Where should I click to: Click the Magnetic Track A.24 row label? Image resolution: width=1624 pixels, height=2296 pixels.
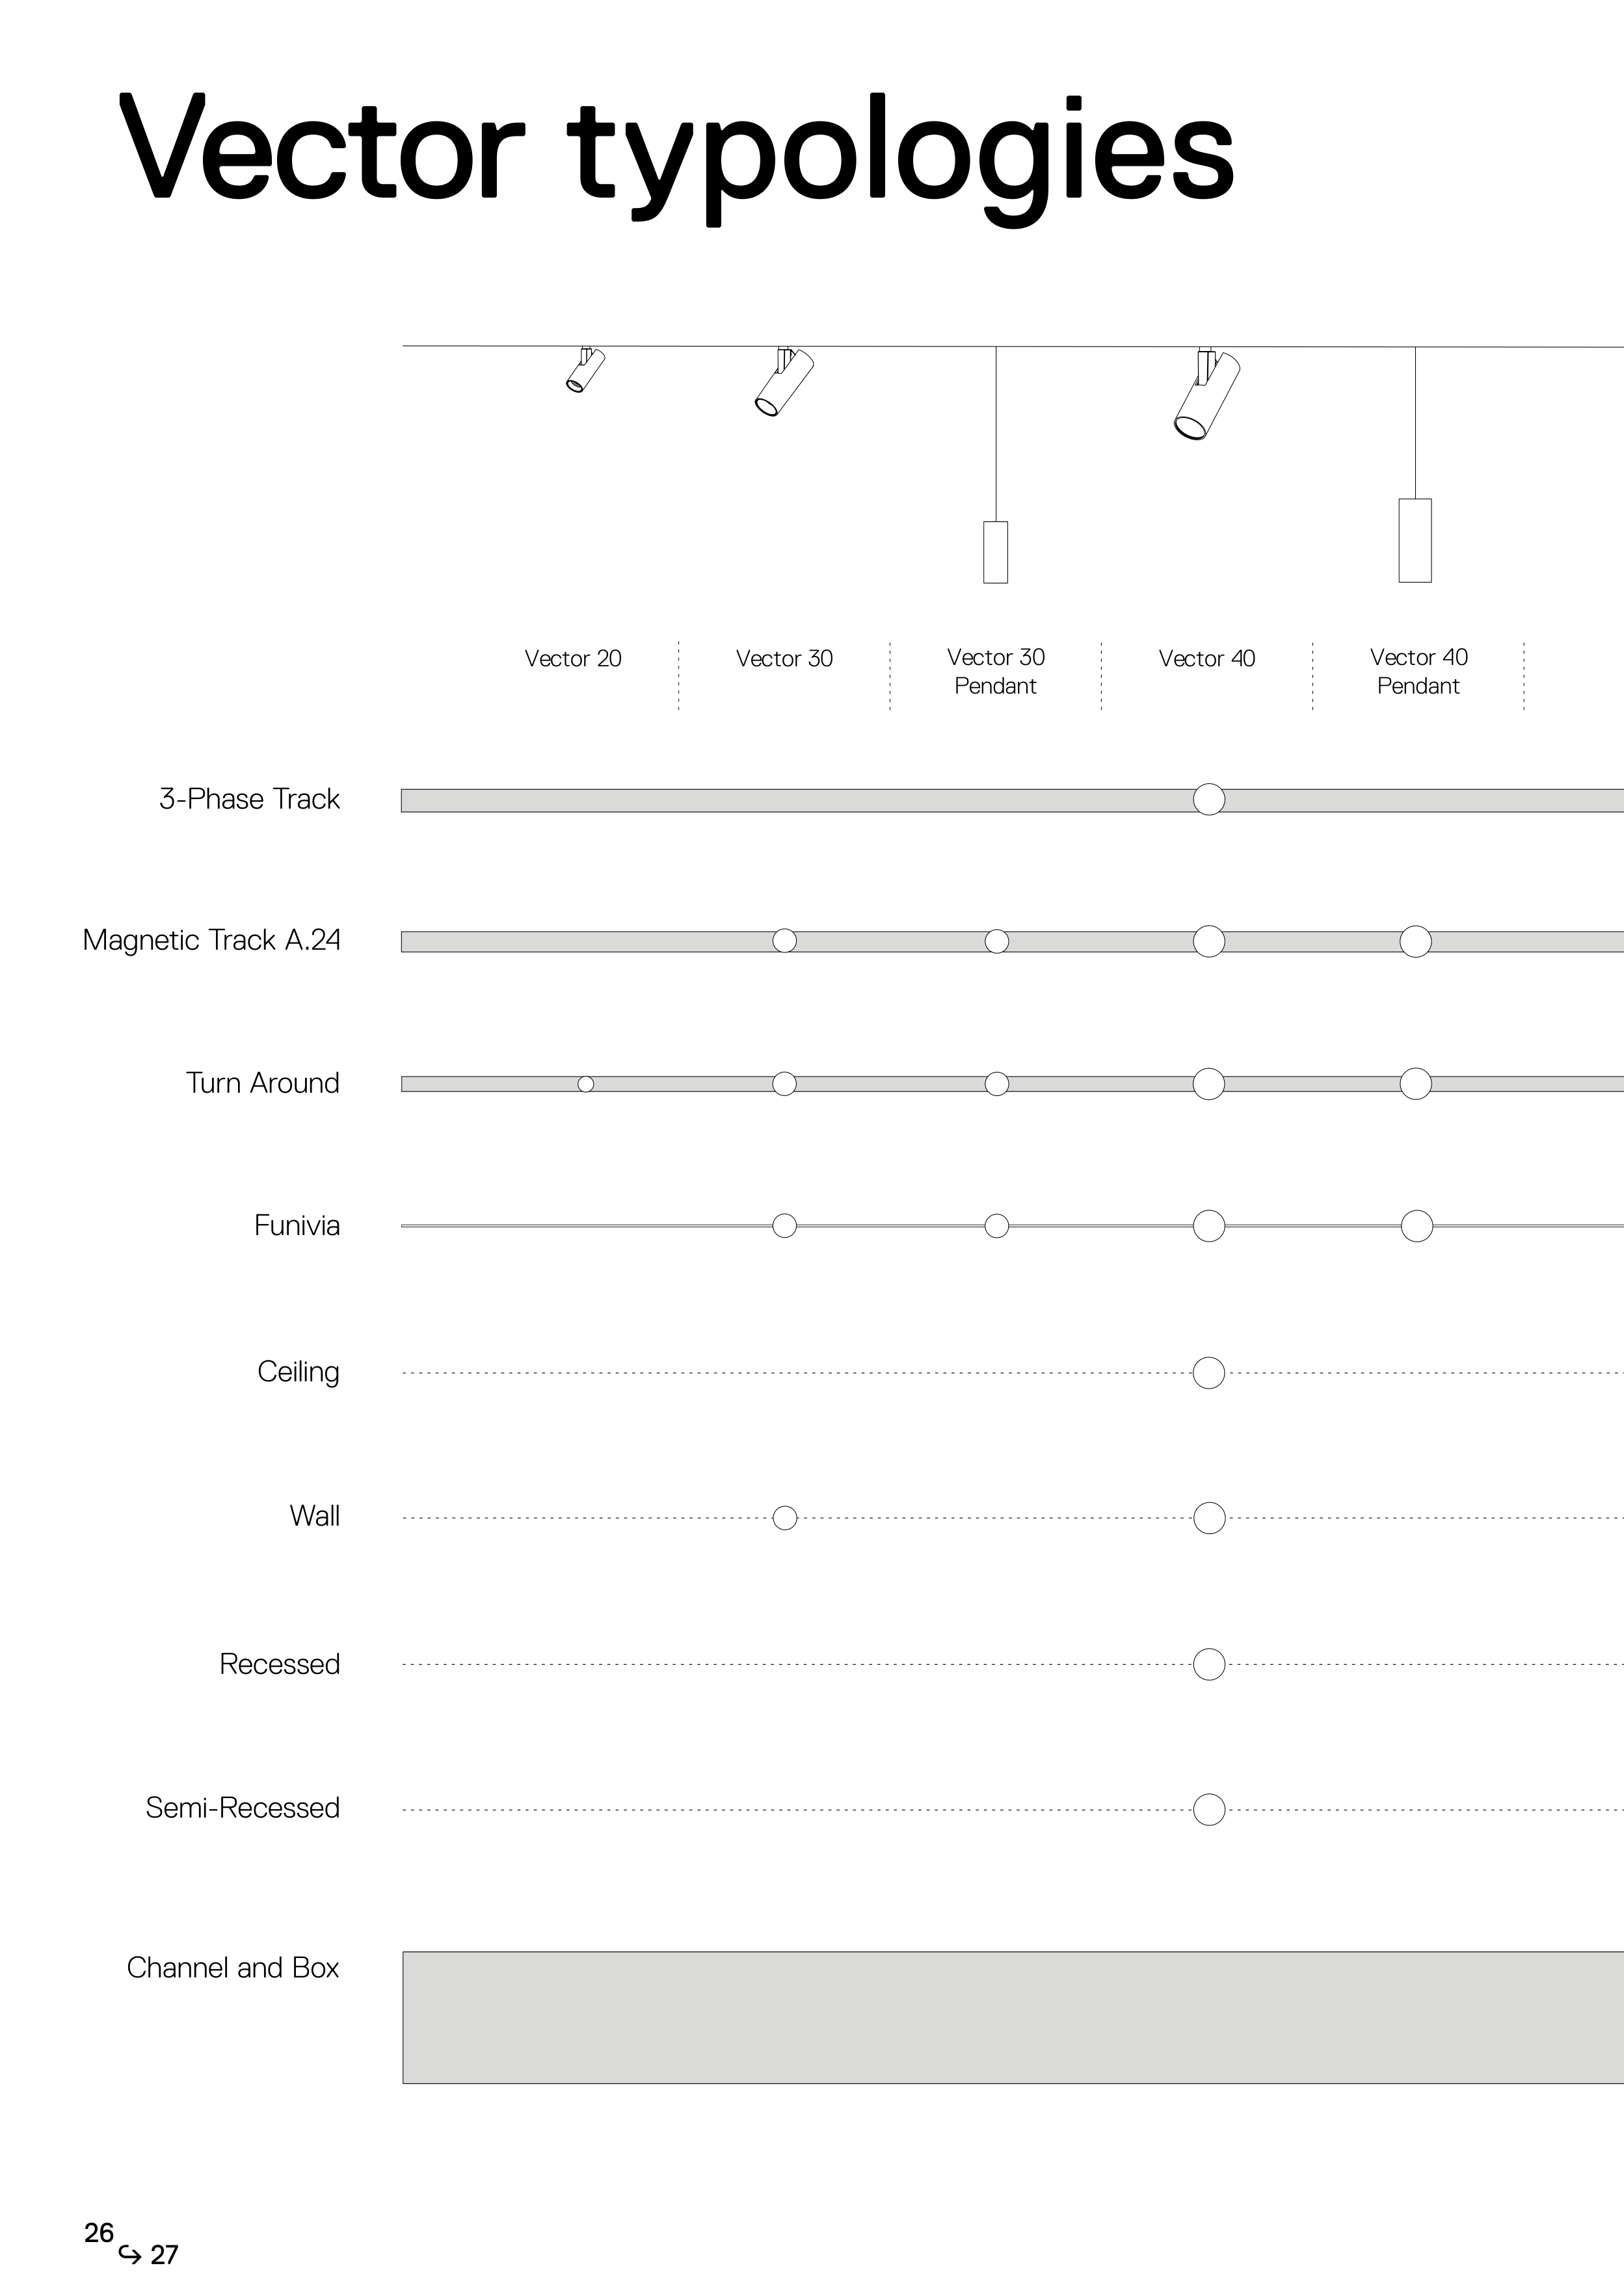tap(211, 940)
